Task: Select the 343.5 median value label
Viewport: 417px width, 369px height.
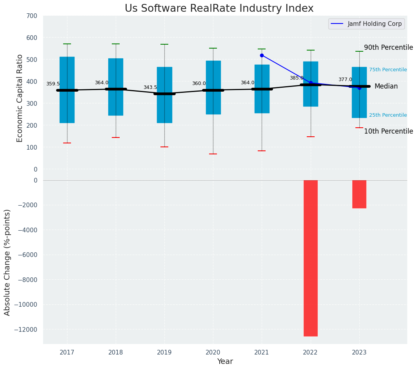Action: pos(150,87)
